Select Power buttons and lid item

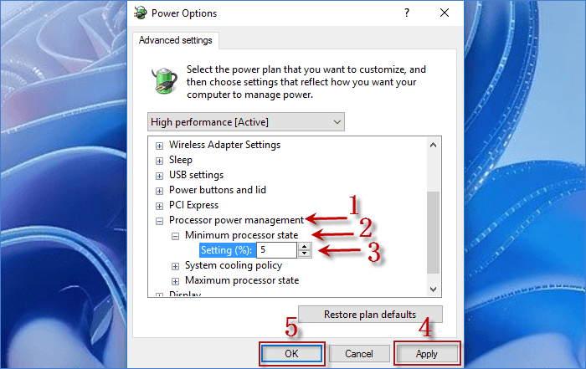(218, 190)
